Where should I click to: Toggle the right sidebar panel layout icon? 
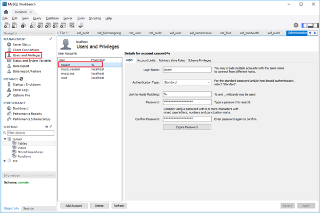[316, 26]
